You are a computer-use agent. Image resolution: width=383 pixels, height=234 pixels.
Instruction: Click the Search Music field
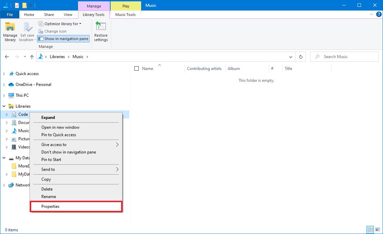(x=344, y=57)
